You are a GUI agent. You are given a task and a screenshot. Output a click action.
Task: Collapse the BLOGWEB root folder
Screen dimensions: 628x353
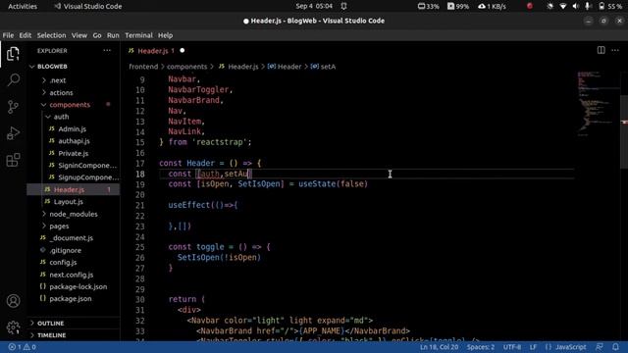tap(52, 67)
